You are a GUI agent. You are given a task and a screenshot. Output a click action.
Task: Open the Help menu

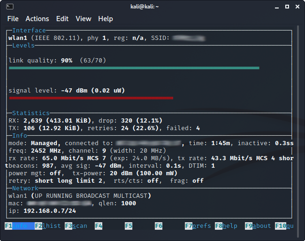pos(106,19)
